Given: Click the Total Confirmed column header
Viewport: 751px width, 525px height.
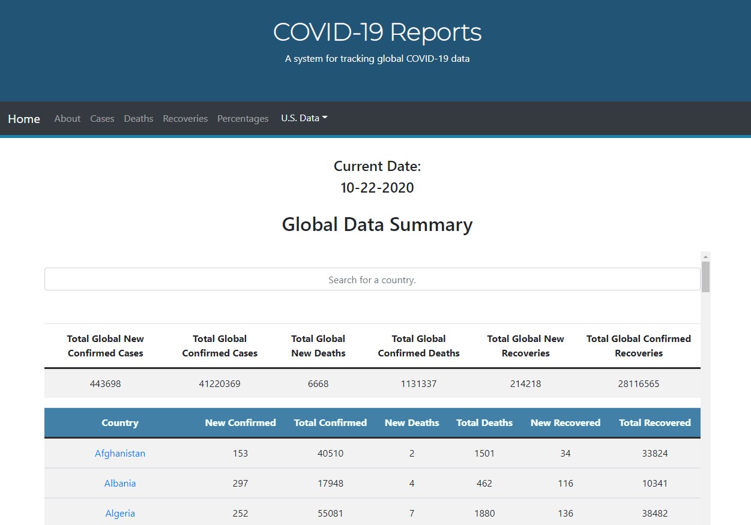Looking at the screenshot, I should [330, 423].
